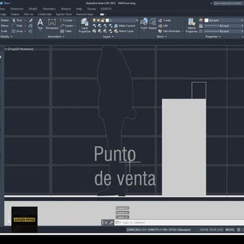Select the Array tool
244x244 pixels.
click(x=18, y=31)
